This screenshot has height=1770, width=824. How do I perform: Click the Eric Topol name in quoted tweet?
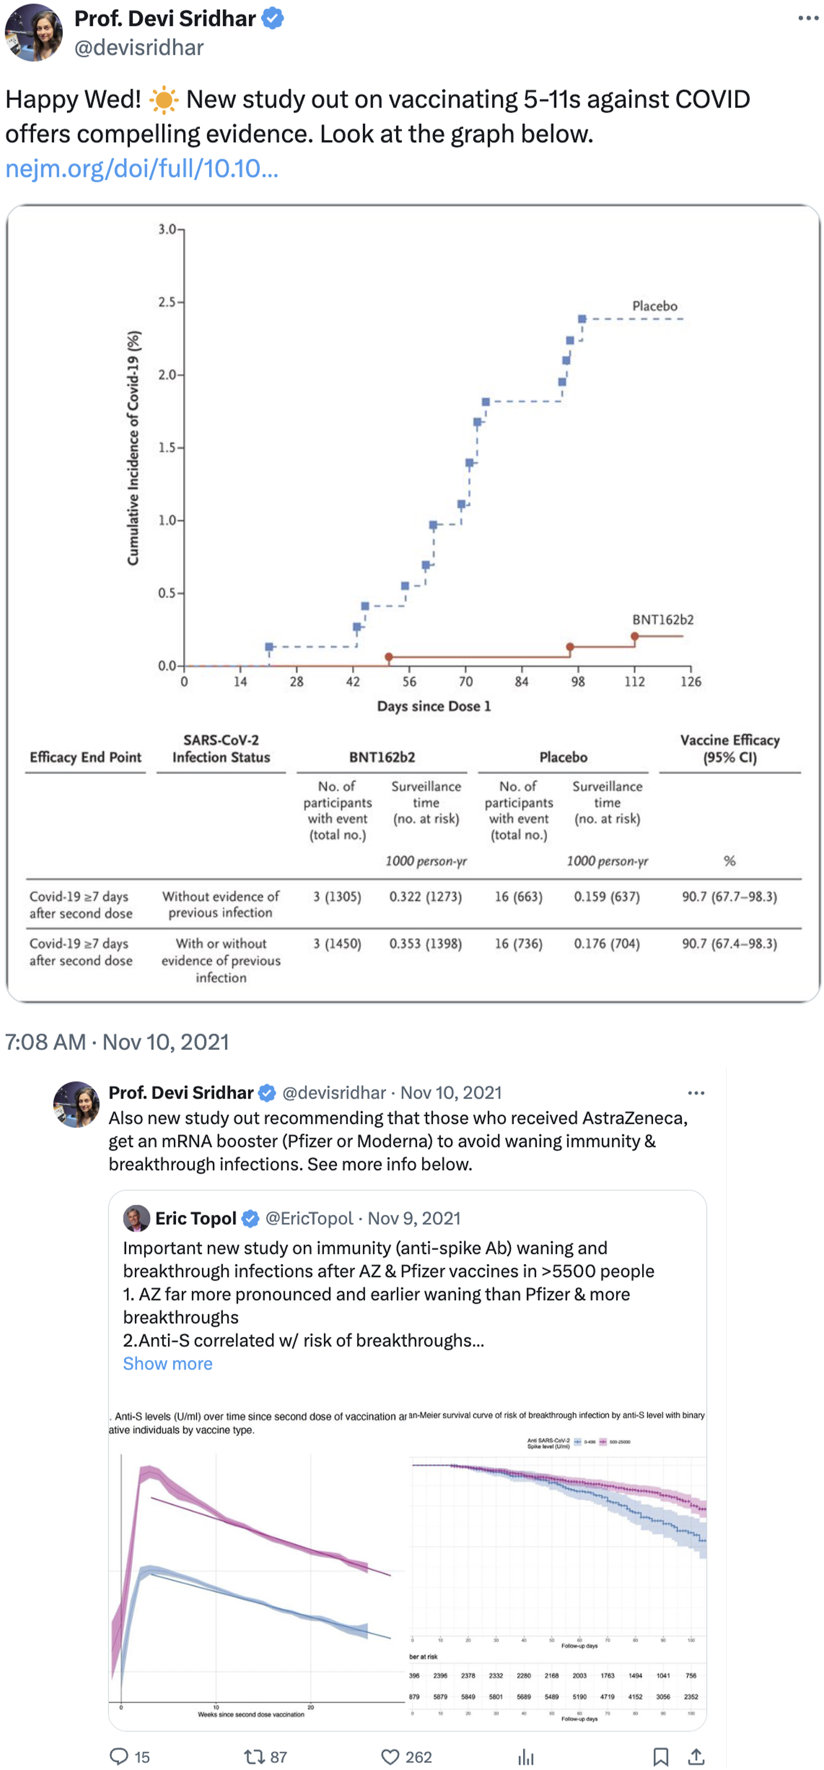click(195, 1218)
